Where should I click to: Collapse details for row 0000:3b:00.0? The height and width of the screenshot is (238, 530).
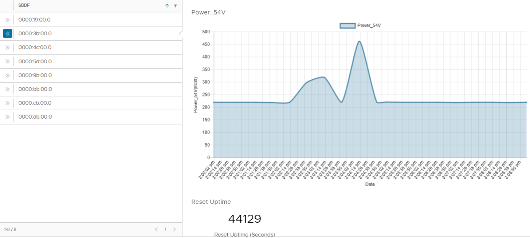[x=7, y=33]
